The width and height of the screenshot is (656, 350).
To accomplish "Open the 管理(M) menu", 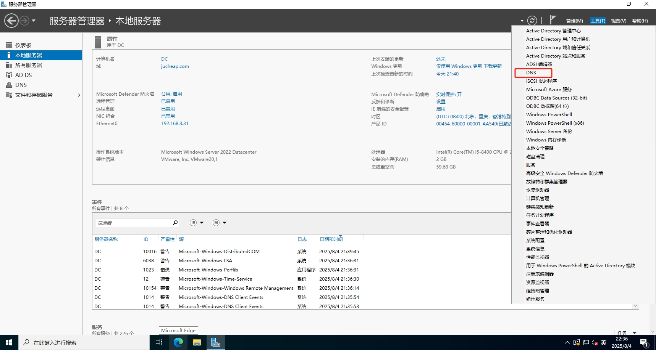I will [574, 21].
